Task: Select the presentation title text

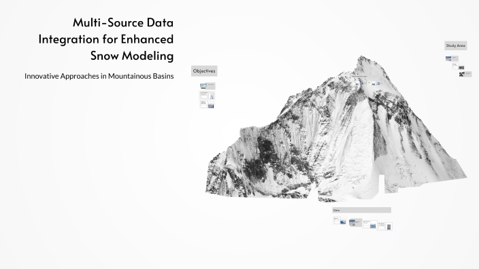Action: coord(106,39)
